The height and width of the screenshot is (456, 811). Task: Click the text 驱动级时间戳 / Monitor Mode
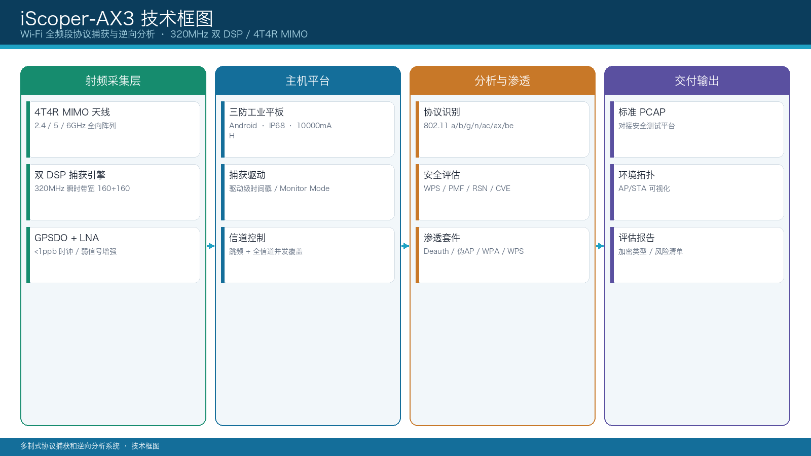[279, 188]
